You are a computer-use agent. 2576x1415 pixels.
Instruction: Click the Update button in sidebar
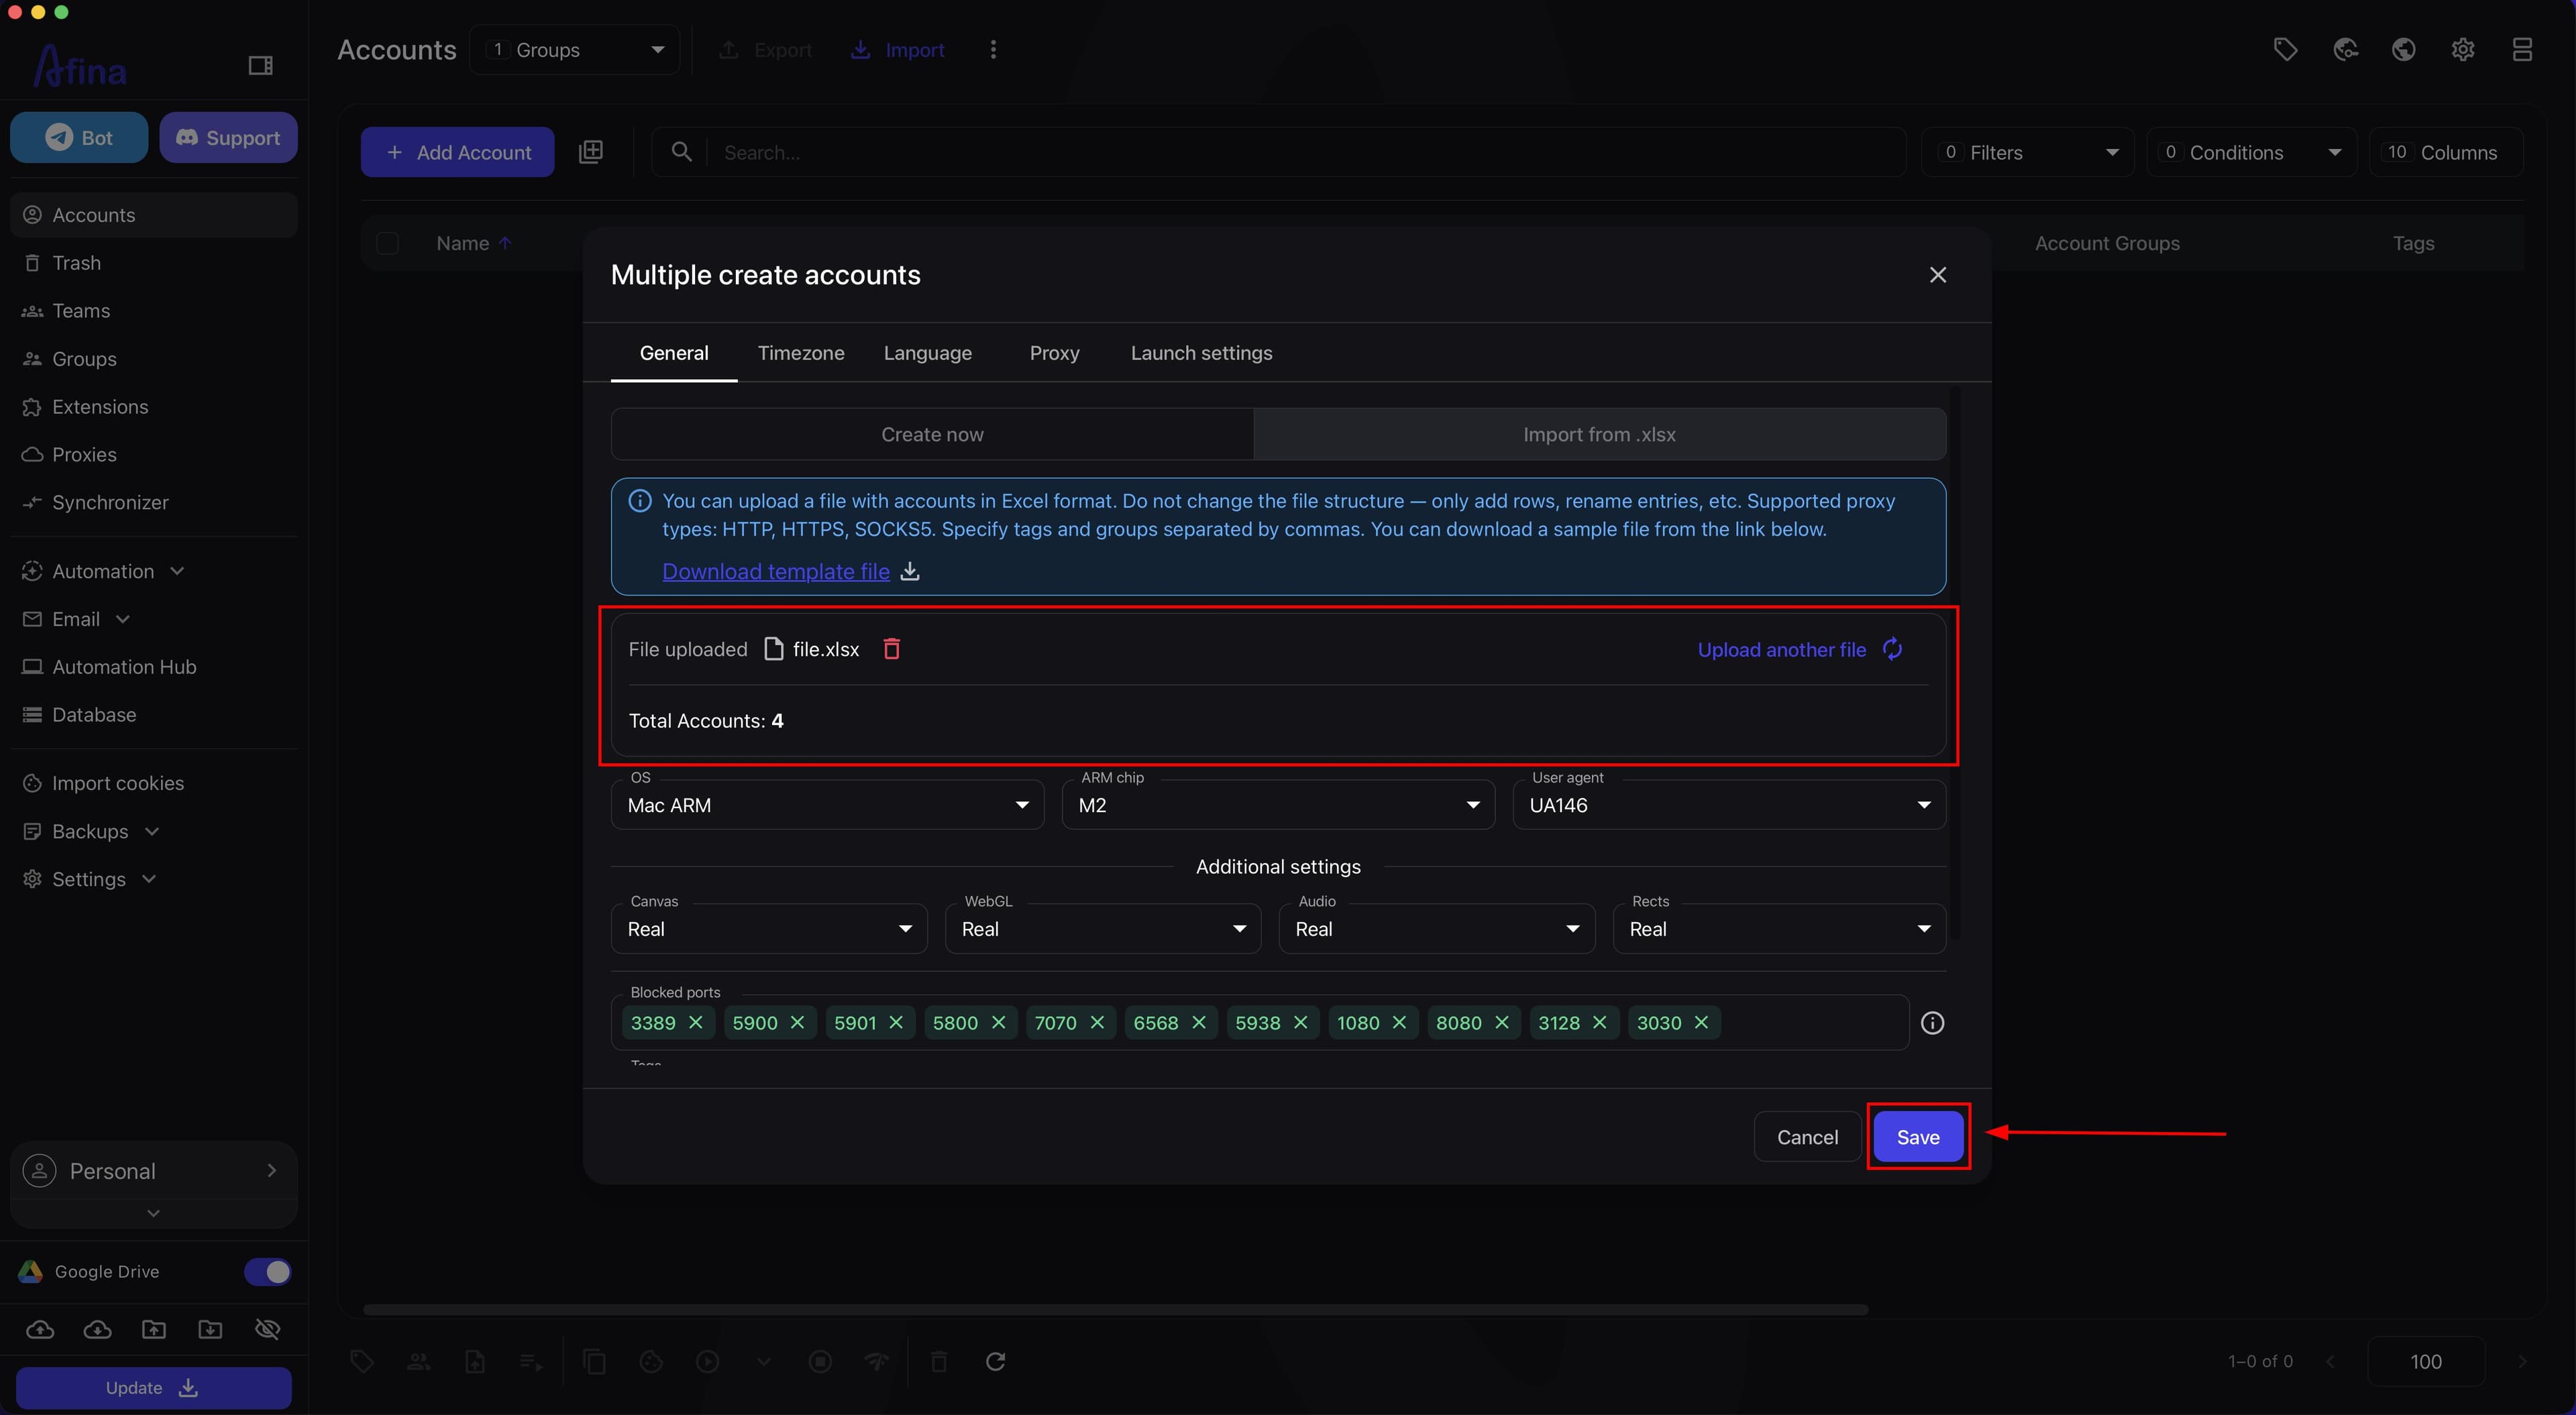[x=154, y=1388]
